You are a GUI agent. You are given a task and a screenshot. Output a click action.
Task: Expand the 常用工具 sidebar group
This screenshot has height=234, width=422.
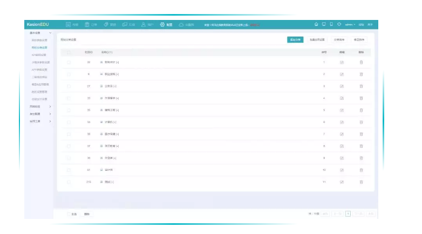pos(50,121)
